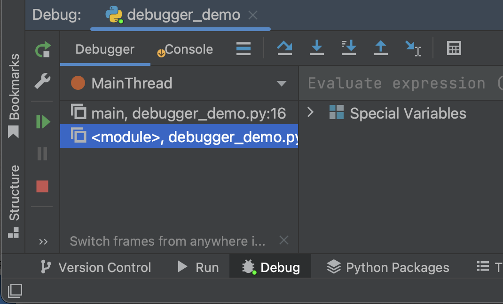Click the Rerun debugger_demo icon
The width and height of the screenshot is (503, 304).
coord(43,49)
